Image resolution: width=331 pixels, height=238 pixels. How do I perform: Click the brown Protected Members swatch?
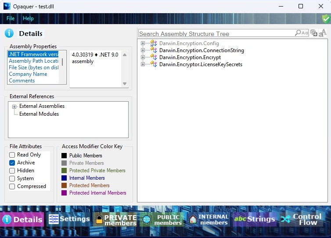(x=64, y=185)
